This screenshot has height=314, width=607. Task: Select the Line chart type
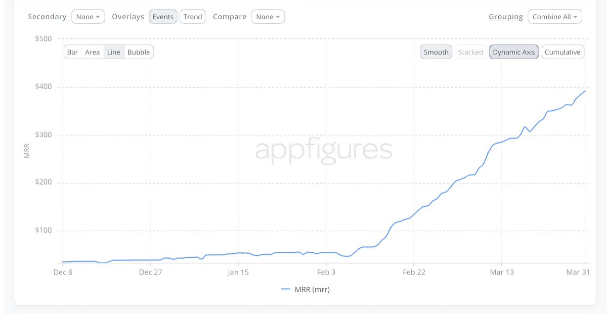pos(114,52)
